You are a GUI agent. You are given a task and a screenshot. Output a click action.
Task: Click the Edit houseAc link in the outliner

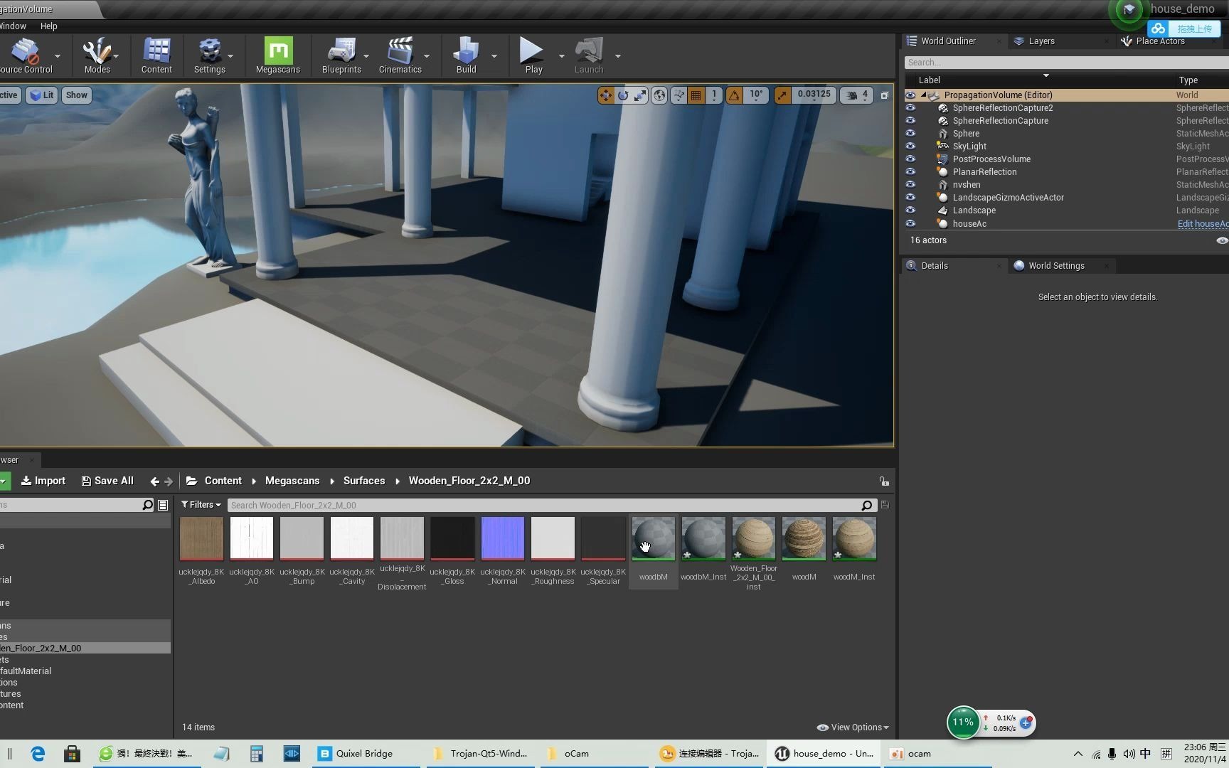coord(1202,223)
